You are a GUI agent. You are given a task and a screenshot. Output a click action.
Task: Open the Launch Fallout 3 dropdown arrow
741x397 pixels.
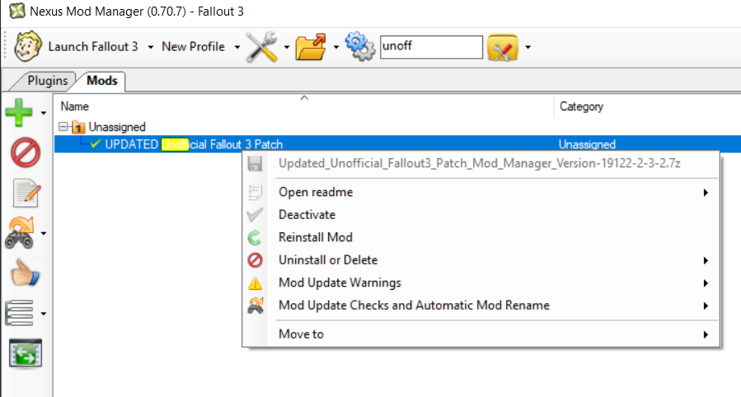[150, 47]
